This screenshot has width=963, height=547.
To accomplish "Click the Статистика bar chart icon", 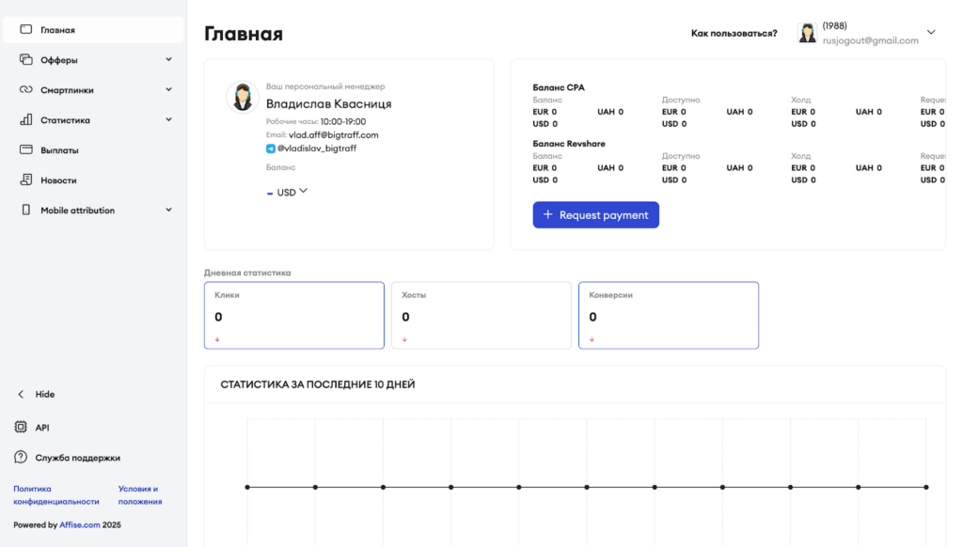I will coord(25,119).
